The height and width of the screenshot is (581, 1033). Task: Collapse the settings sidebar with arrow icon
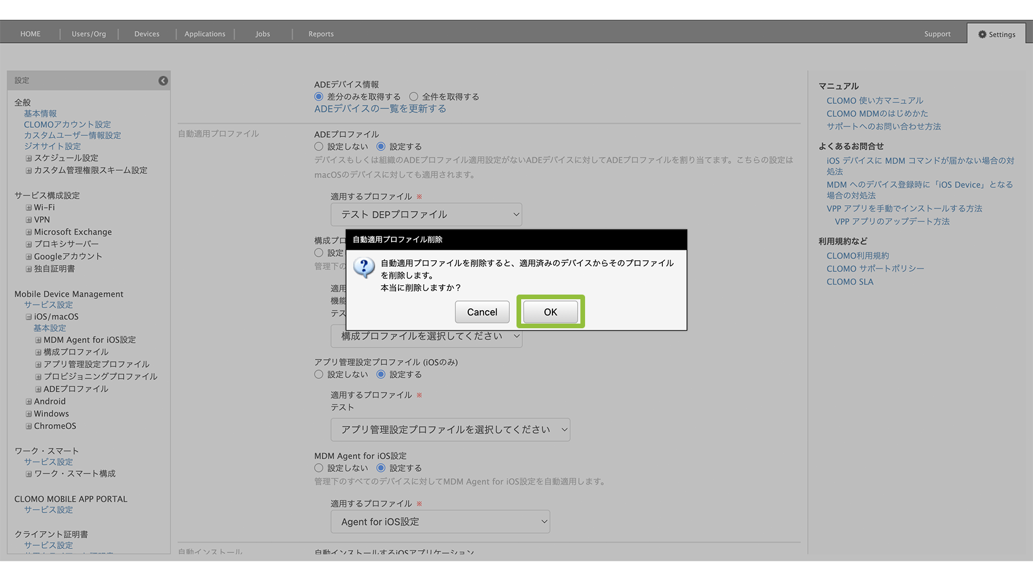163,81
